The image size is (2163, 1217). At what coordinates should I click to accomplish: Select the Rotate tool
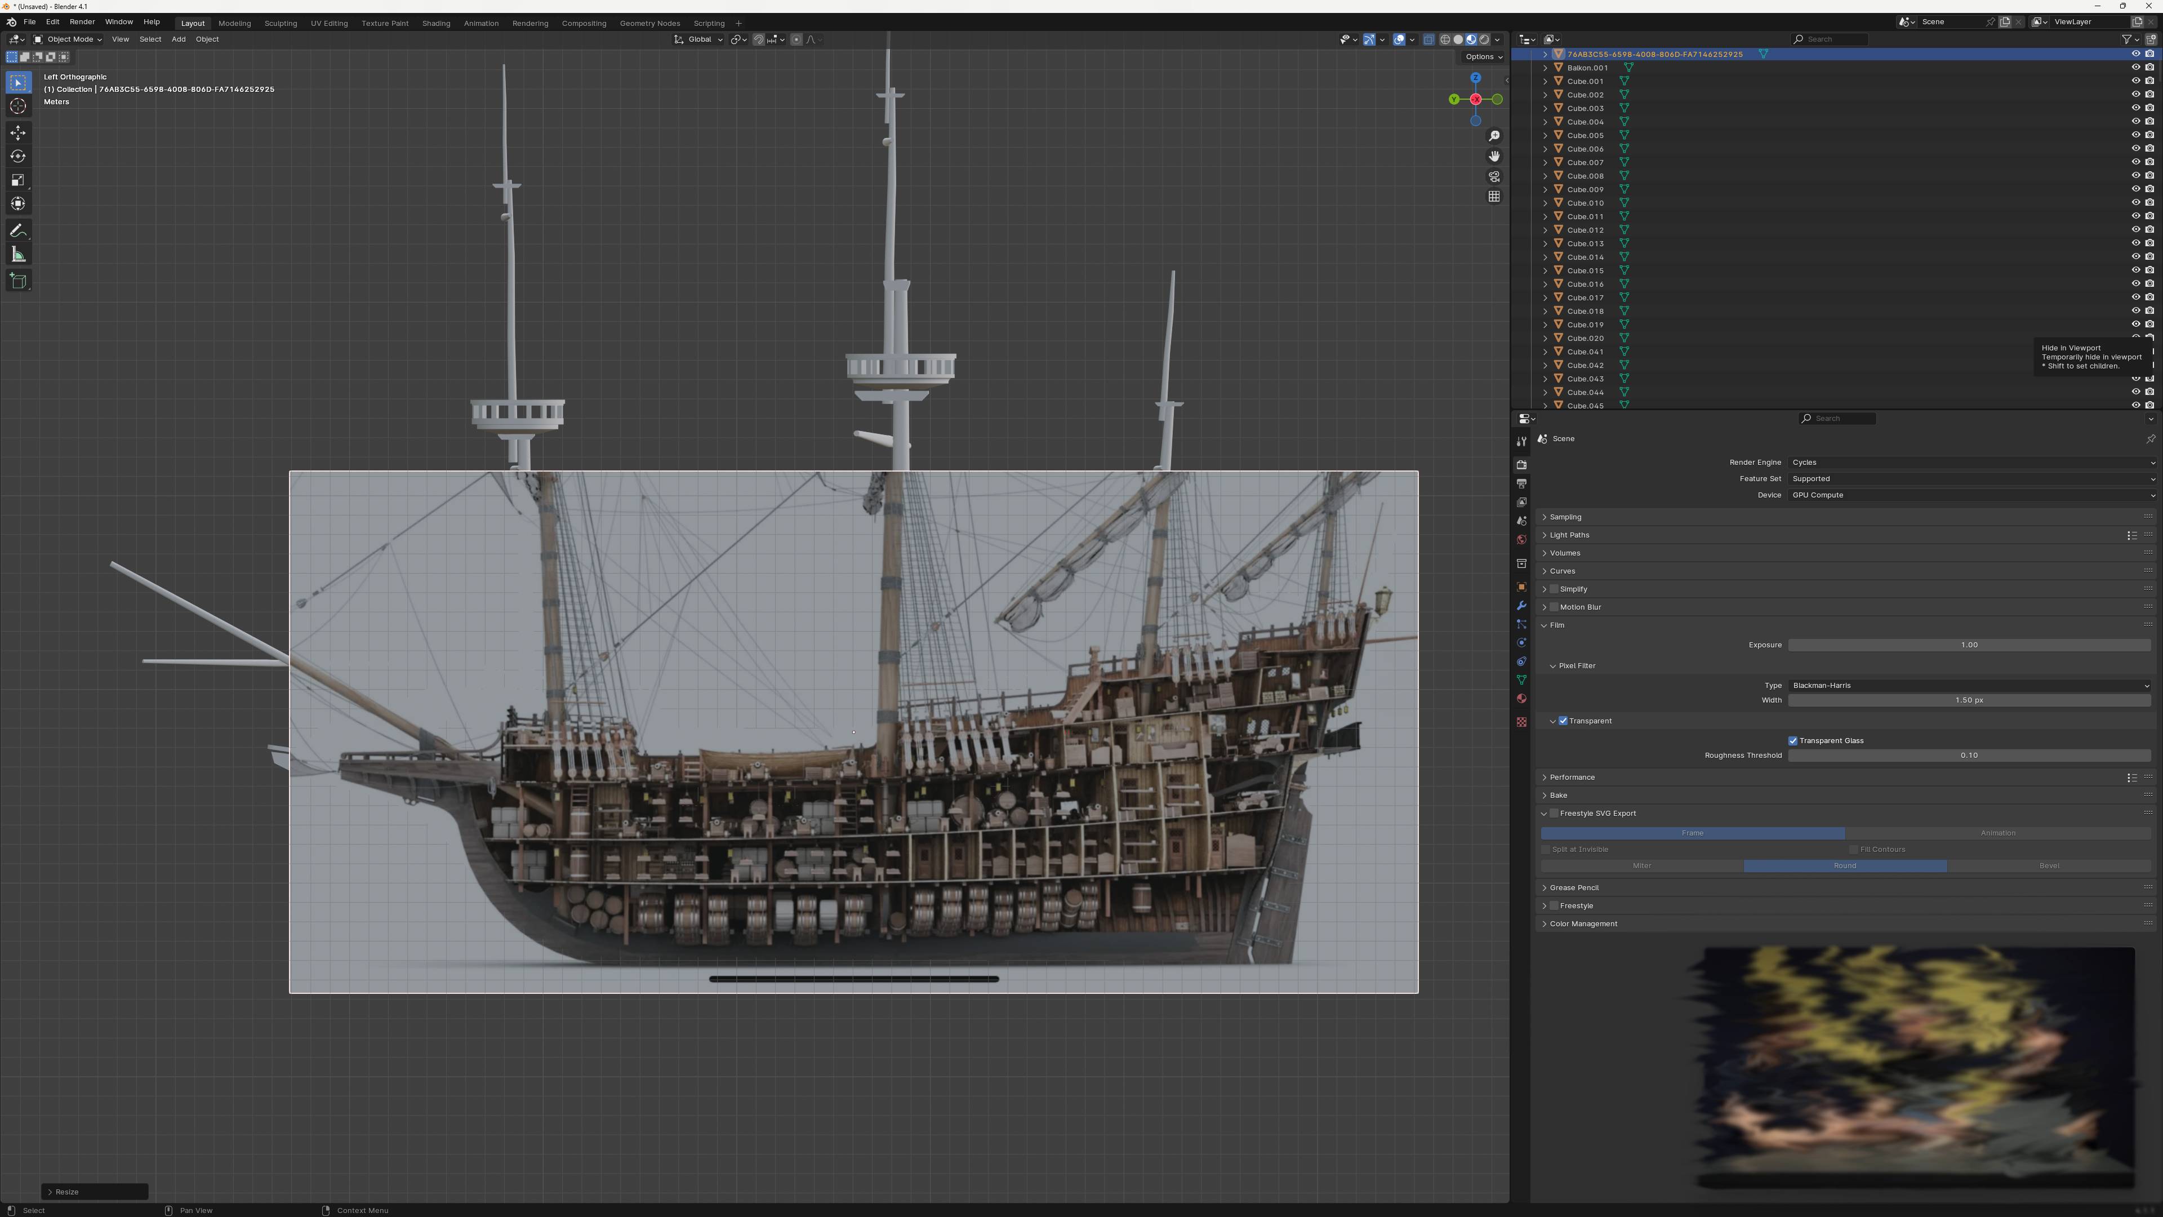point(17,156)
